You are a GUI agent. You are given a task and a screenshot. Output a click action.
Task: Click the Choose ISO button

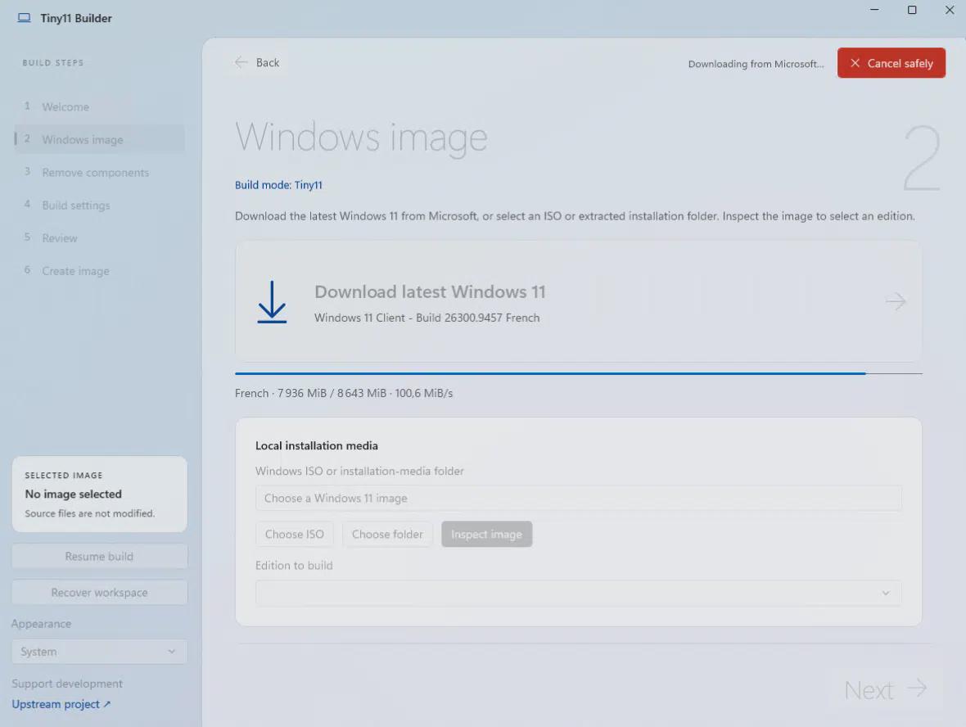click(295, 534)
